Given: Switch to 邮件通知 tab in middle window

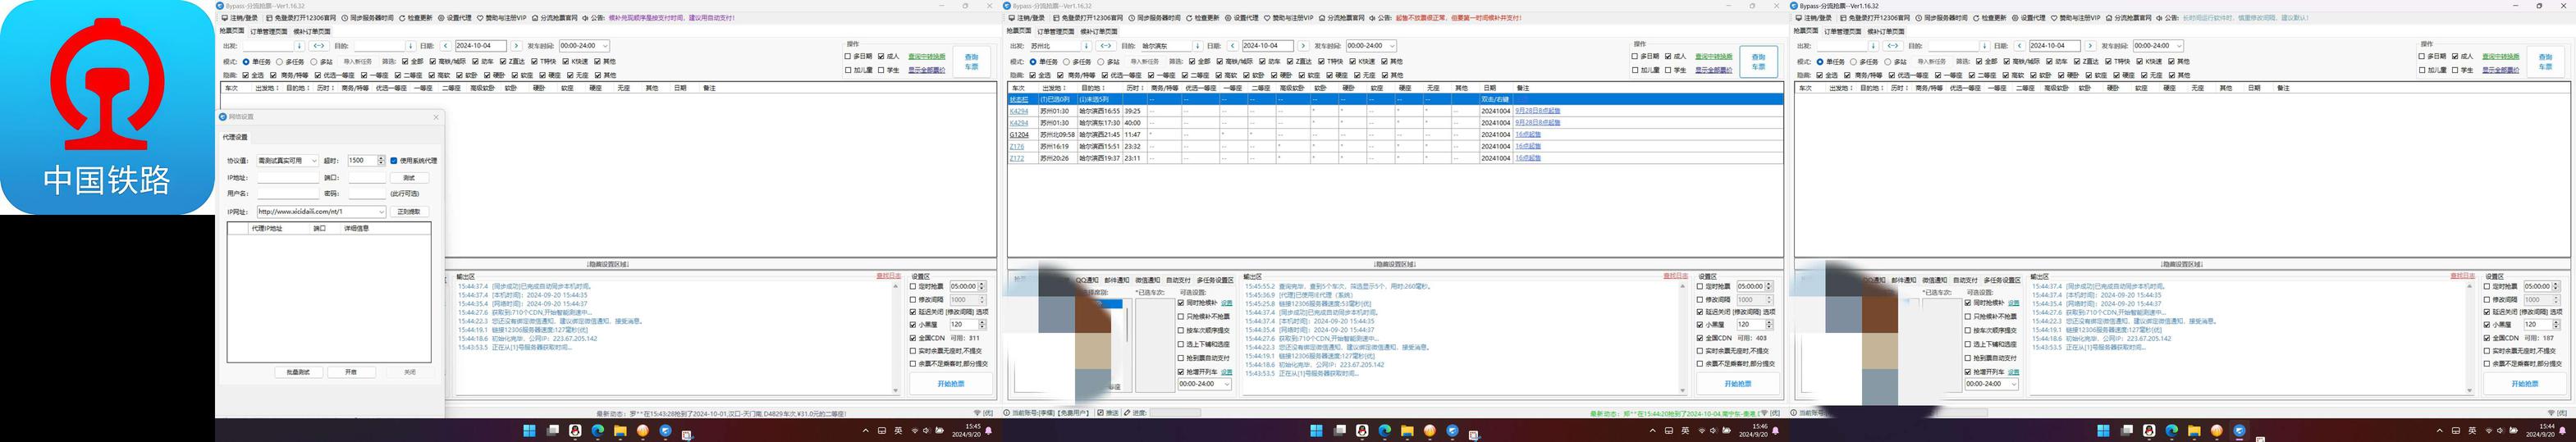Looking at the screenshot, I should pos(1116,280).
